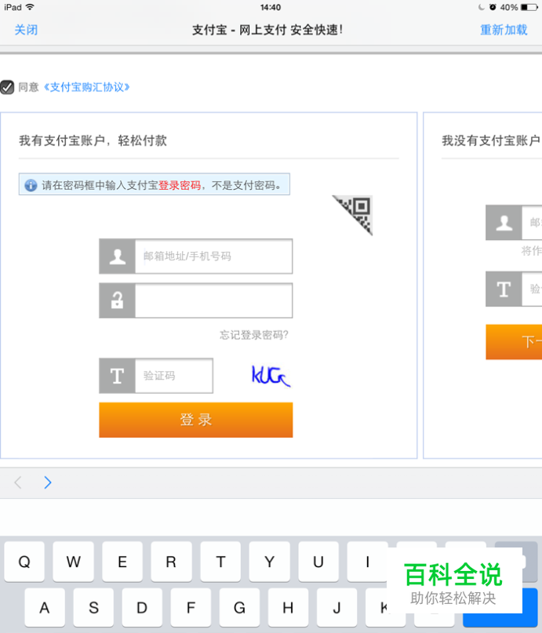Image resolution: width=542 pixels, height=633 pixels.
Task: Tap the user icon beside 邮箱地址/手机号码 field
Action: [118, 256]
